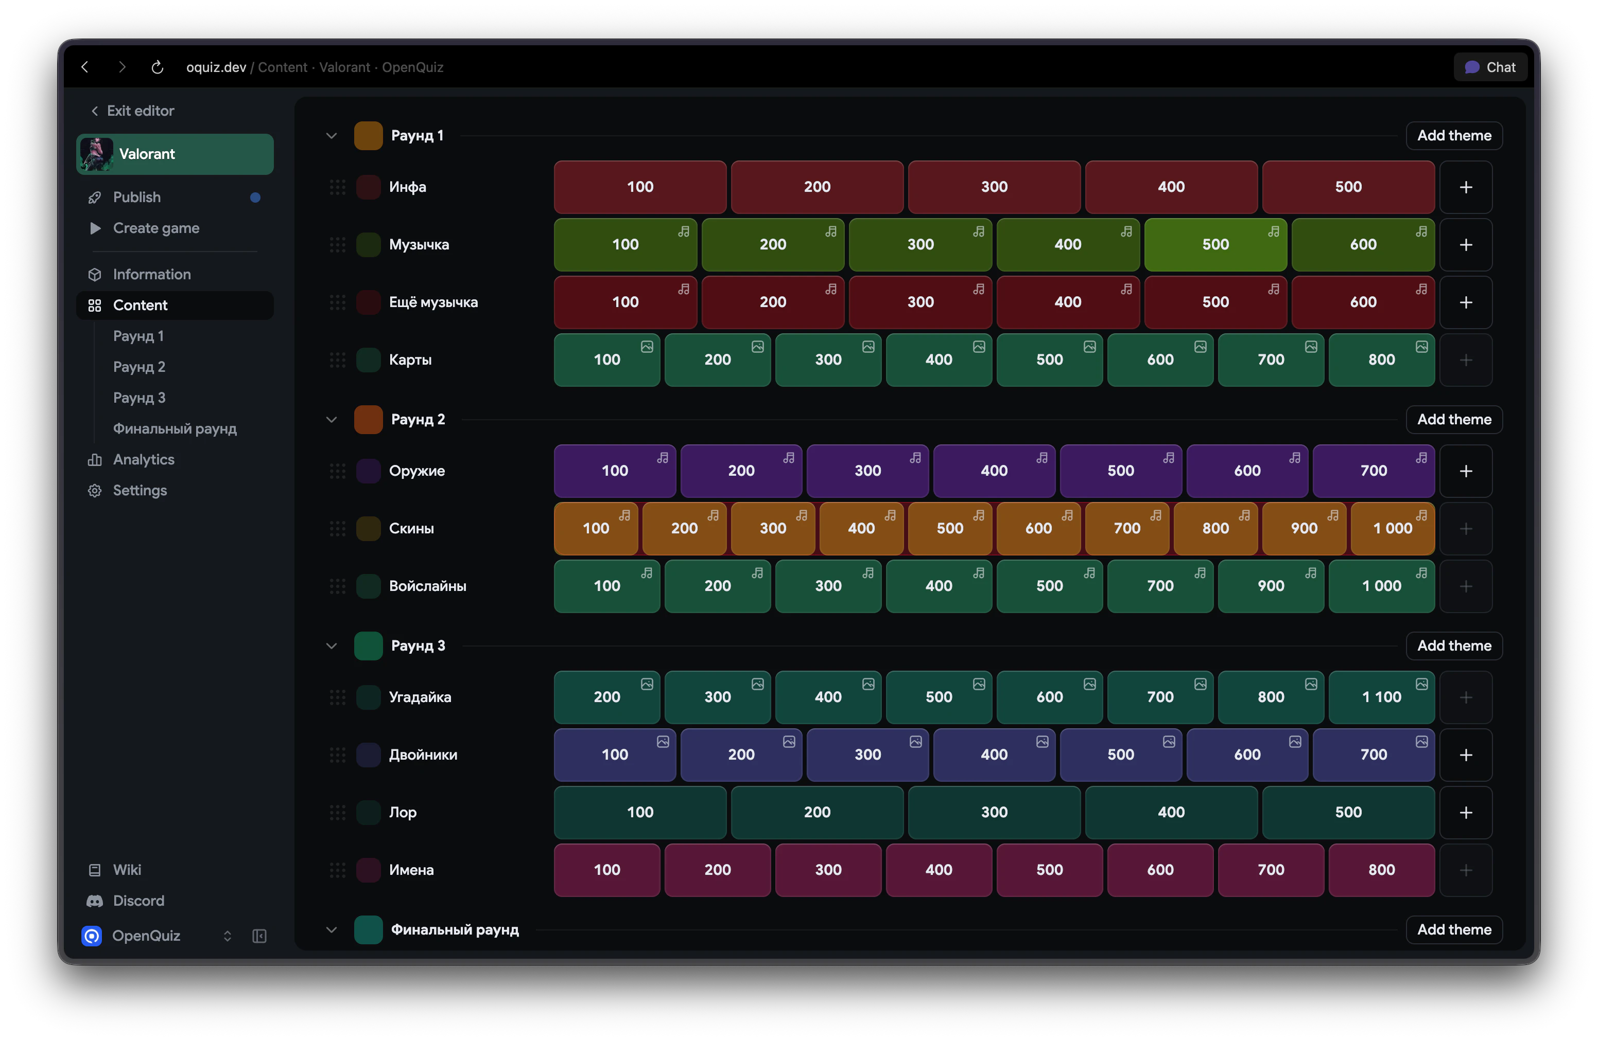Image resolution: width=1598 pixels, height=1041 pixels.
Task: Select Раунд 2 in the sidebar
Action: pyautogui.click(x=139, y=367)
